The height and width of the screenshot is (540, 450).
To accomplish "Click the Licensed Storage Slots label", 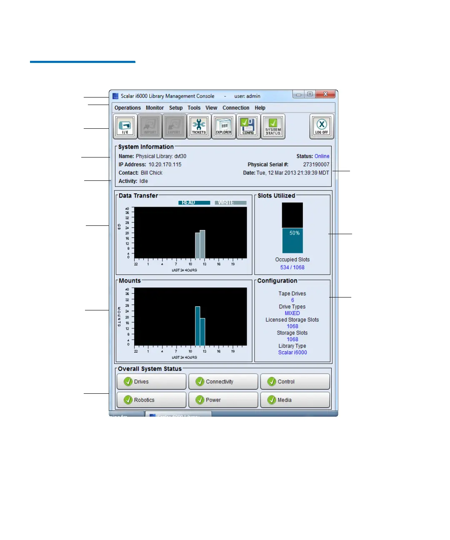I will tap(292, 320).
